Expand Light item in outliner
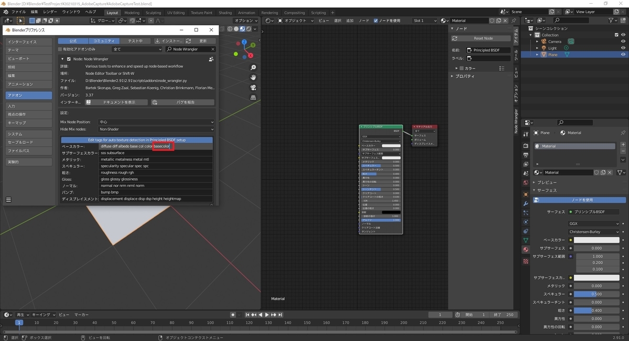 [537, 48]
